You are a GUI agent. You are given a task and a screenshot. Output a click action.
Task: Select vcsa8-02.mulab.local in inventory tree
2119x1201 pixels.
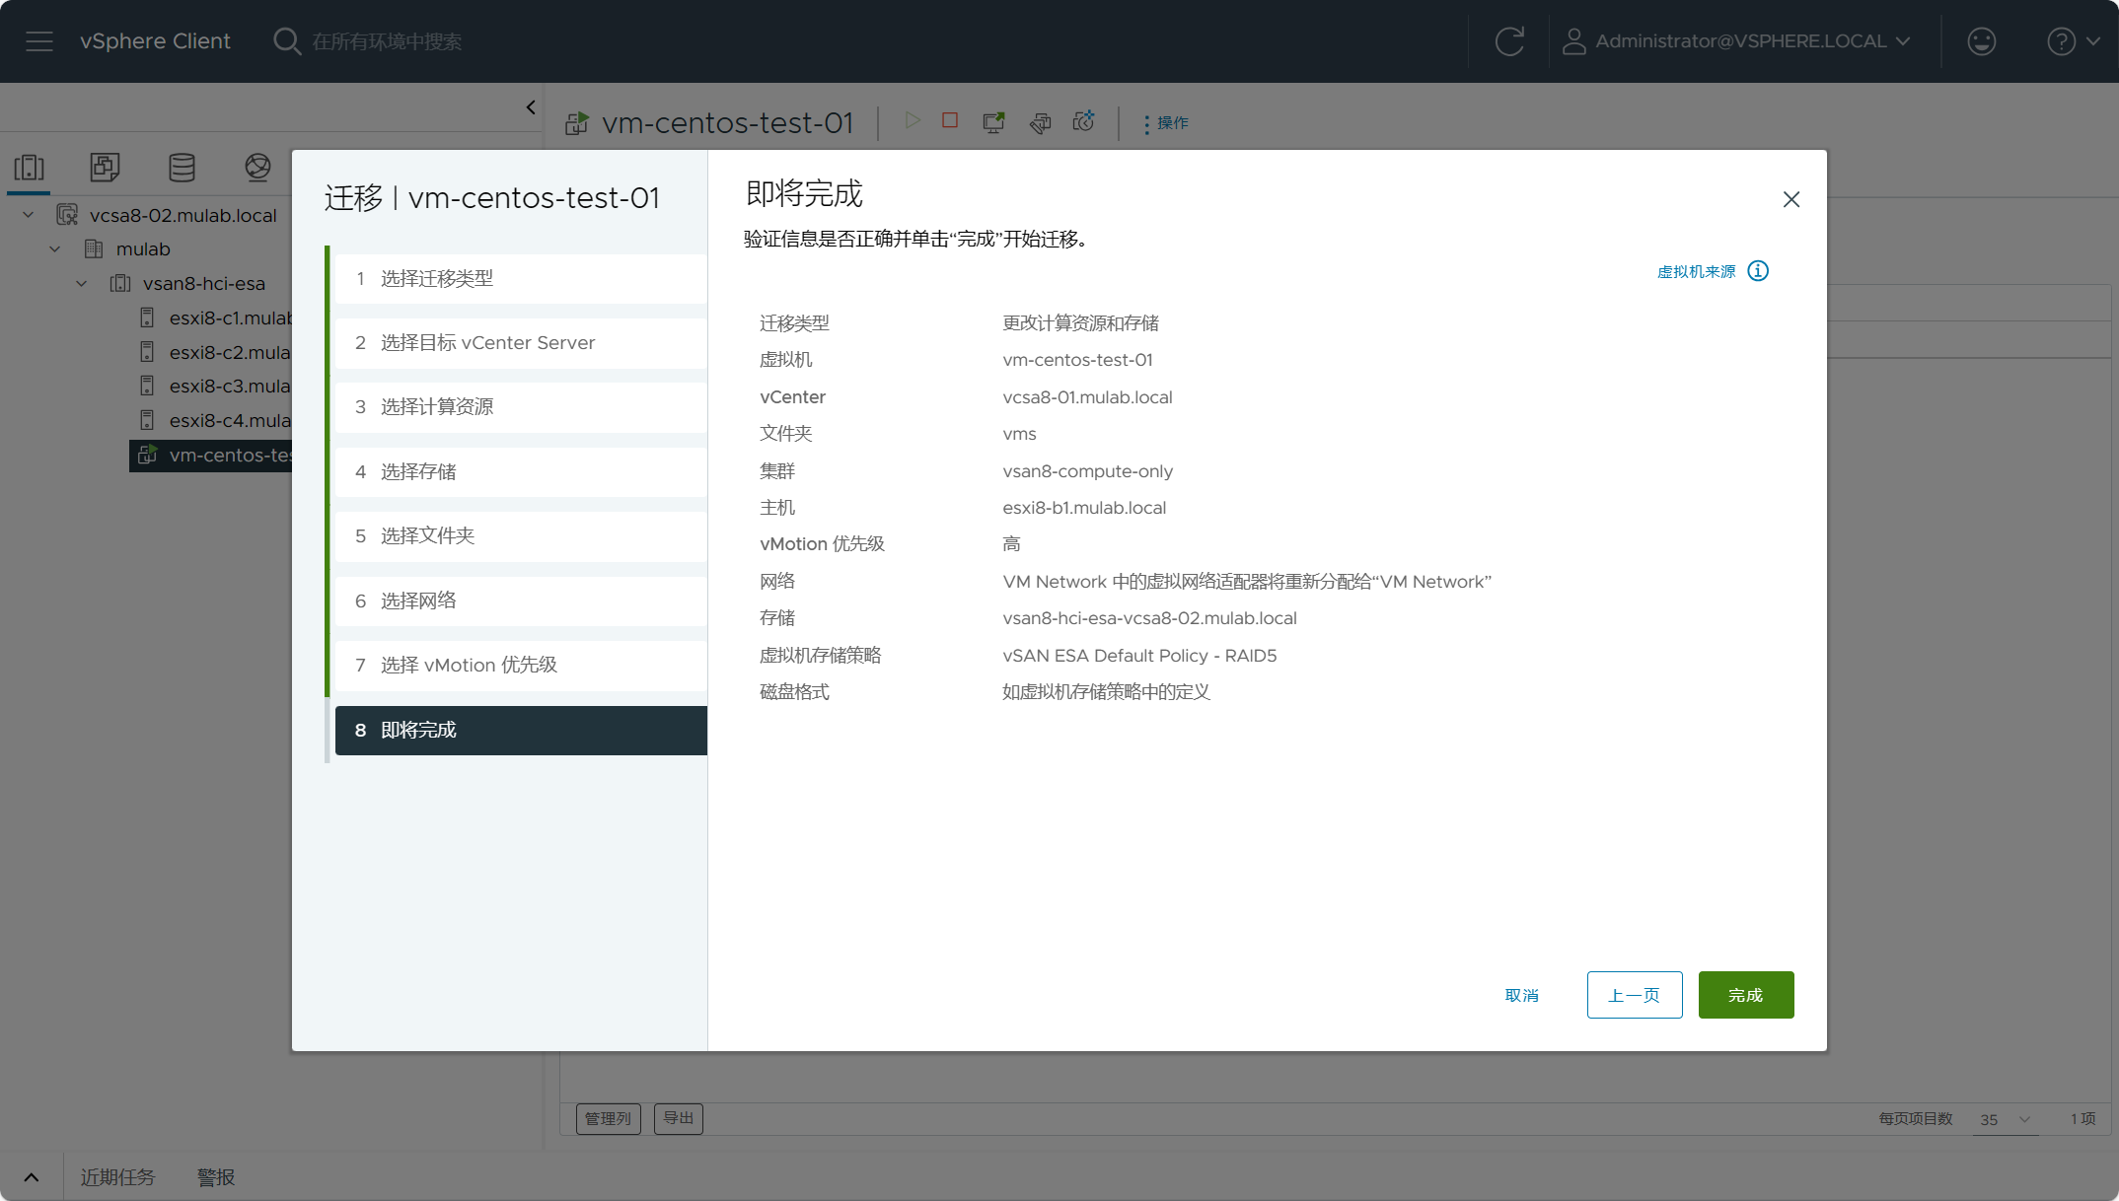183,215
